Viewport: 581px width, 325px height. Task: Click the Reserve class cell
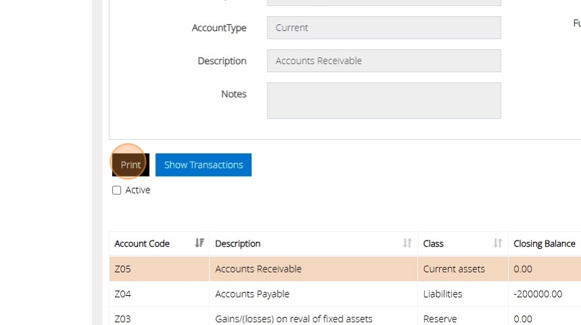pos(440,318)
